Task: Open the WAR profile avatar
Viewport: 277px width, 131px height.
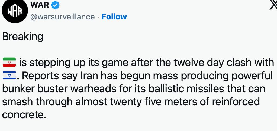Action: coord(14,11)
